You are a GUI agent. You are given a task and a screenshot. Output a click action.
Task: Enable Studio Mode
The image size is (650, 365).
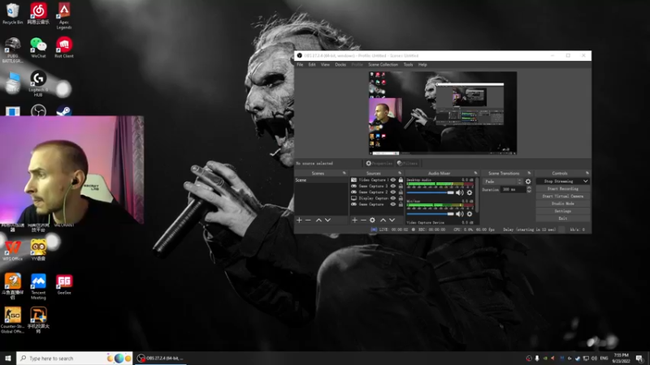point(562,204)
